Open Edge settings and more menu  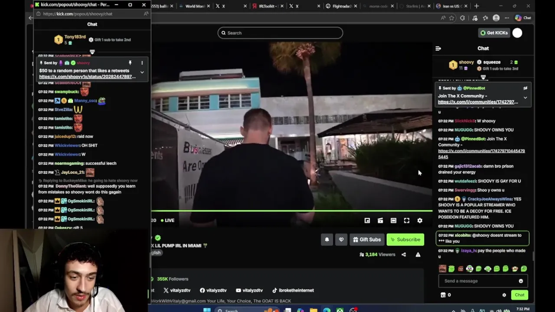[507, 18]
